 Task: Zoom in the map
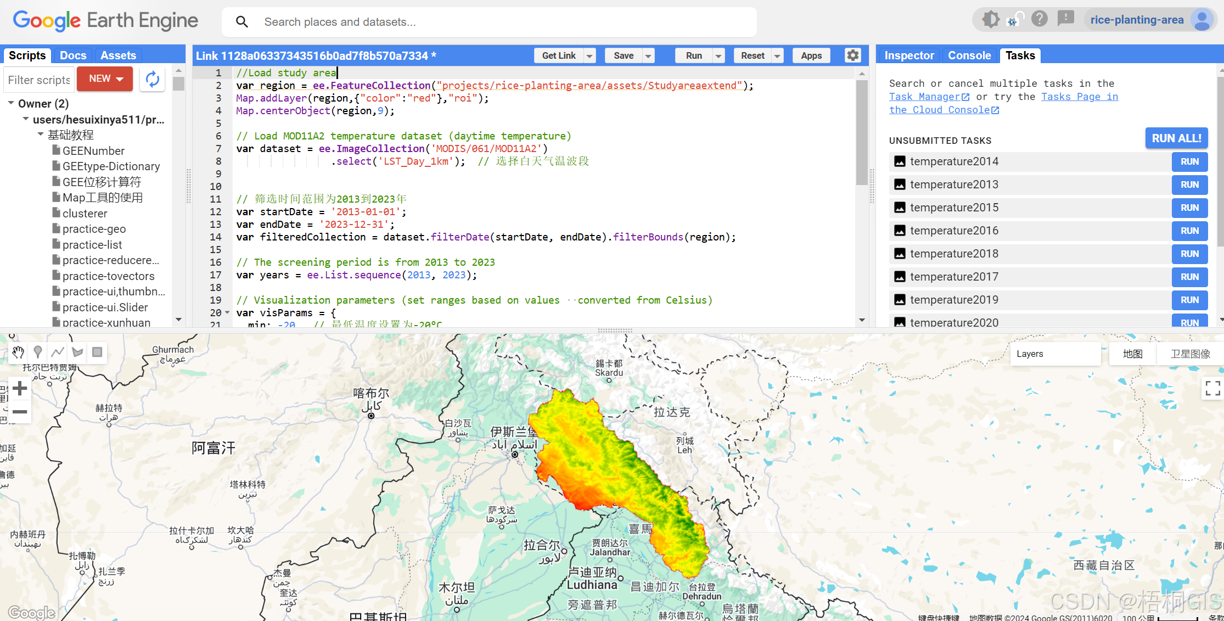[x=20, y=389]
